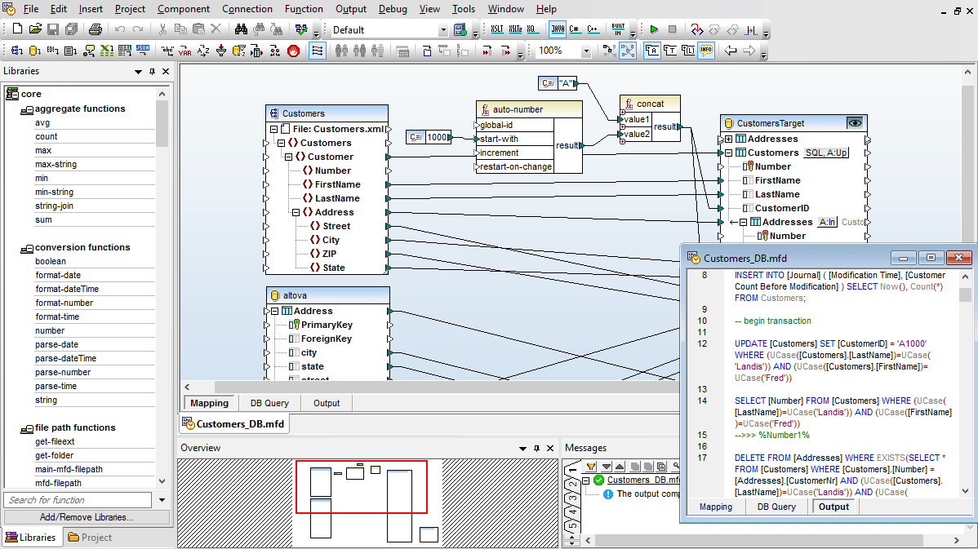The width and height of the screenshot is (978, 549).
Task: Click the XSLT language toolbar icon
Action: click(x=497, y=29)
